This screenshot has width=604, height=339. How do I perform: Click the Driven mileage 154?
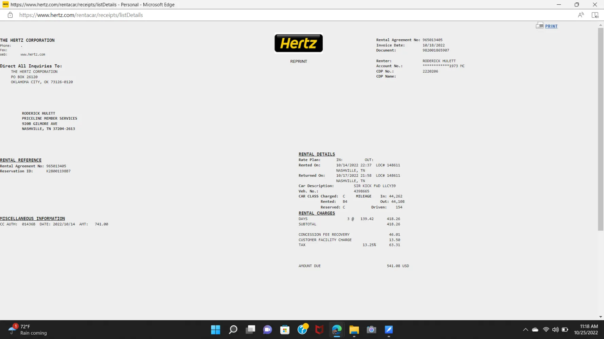(x=399, y=207)
